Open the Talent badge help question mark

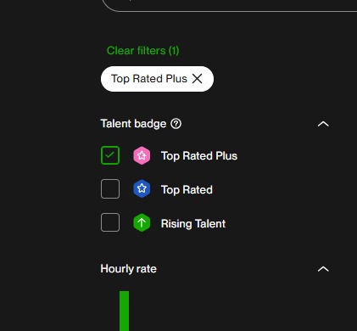click(176, 124)
